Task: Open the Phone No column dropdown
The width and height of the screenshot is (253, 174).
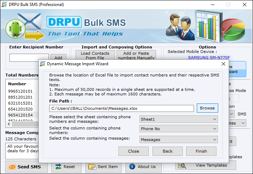Action: coord(179,129)
